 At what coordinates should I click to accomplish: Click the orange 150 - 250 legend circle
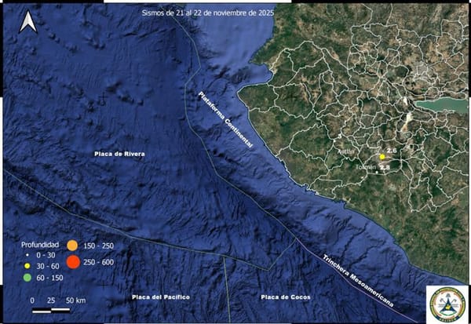tap(72, 246)
